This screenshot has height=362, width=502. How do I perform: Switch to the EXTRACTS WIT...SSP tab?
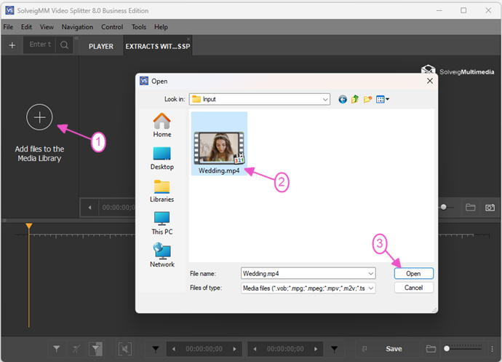pos(158,46)
